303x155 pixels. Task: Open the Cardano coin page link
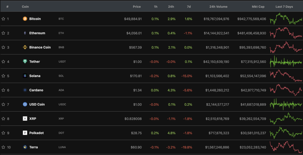[36, 90]
